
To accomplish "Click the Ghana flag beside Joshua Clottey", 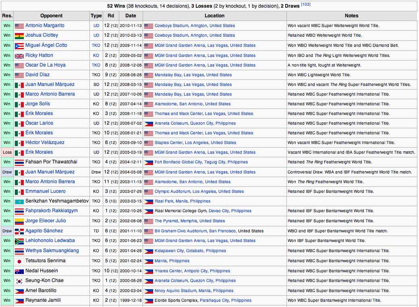I will (x=19, y=36).
